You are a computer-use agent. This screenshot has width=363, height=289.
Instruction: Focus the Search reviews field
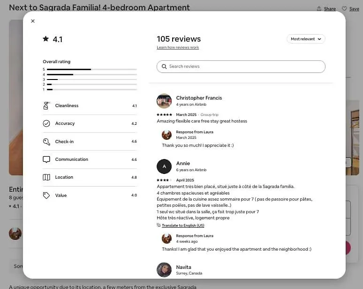pyautogui.click(x=241, y=66)
